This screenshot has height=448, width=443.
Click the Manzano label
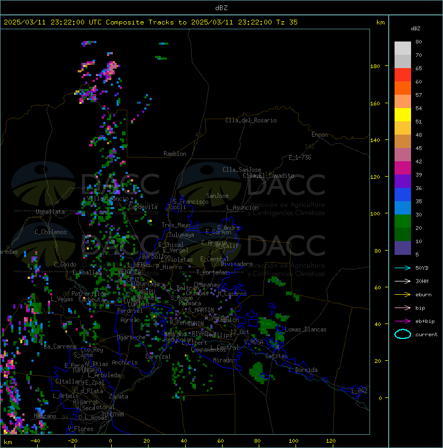tap(45, 416)
